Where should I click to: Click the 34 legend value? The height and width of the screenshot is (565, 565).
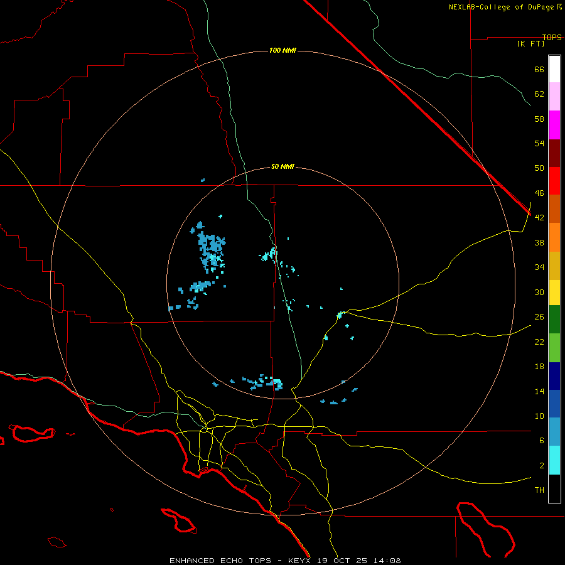[539, 267]
